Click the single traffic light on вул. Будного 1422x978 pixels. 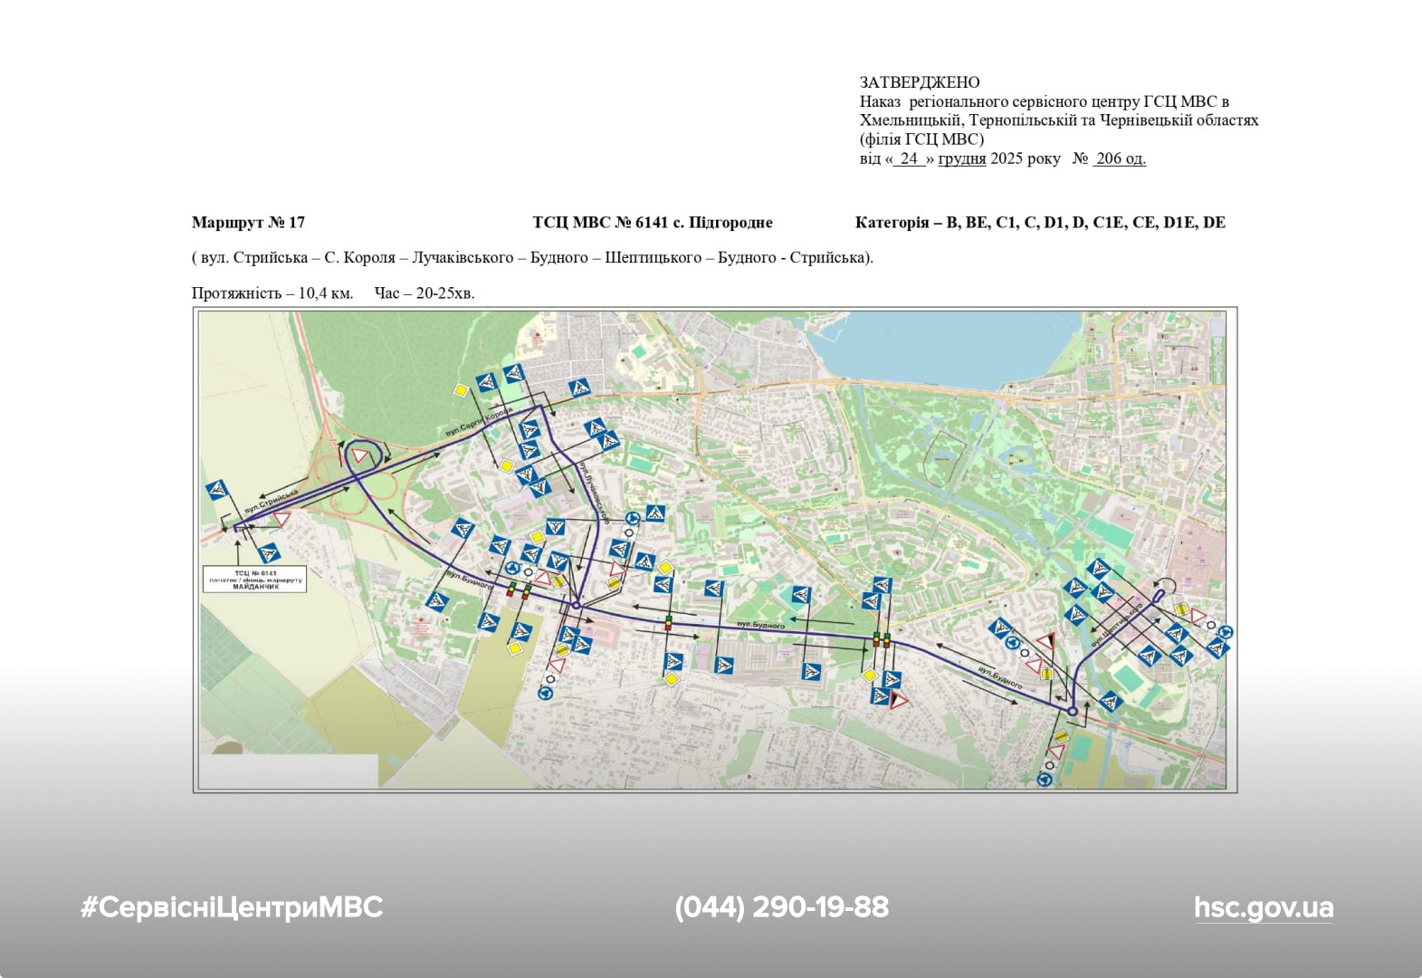(x=669, y=622)
